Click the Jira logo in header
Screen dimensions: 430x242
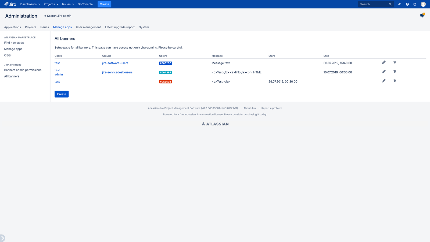tap(10, 4)
